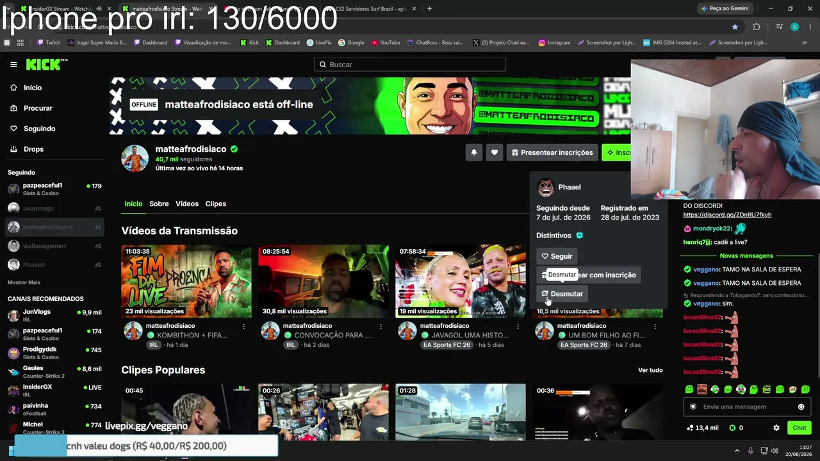This screenshot has width=820, height=461.
Task: Send message with the Chat button
Action: (799, 428)
